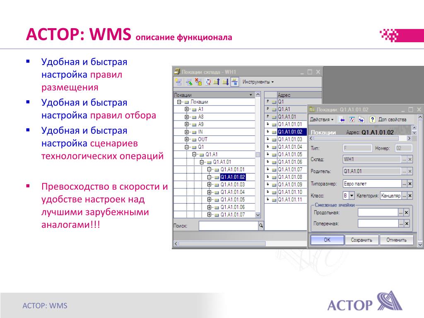Click the move folder up icon
The width and height of the screenshot is (424, 318).
tap(217, 82)
